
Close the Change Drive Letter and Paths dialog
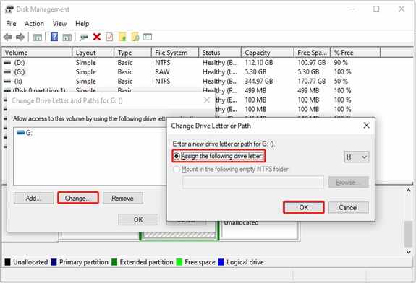click(207, 100)
